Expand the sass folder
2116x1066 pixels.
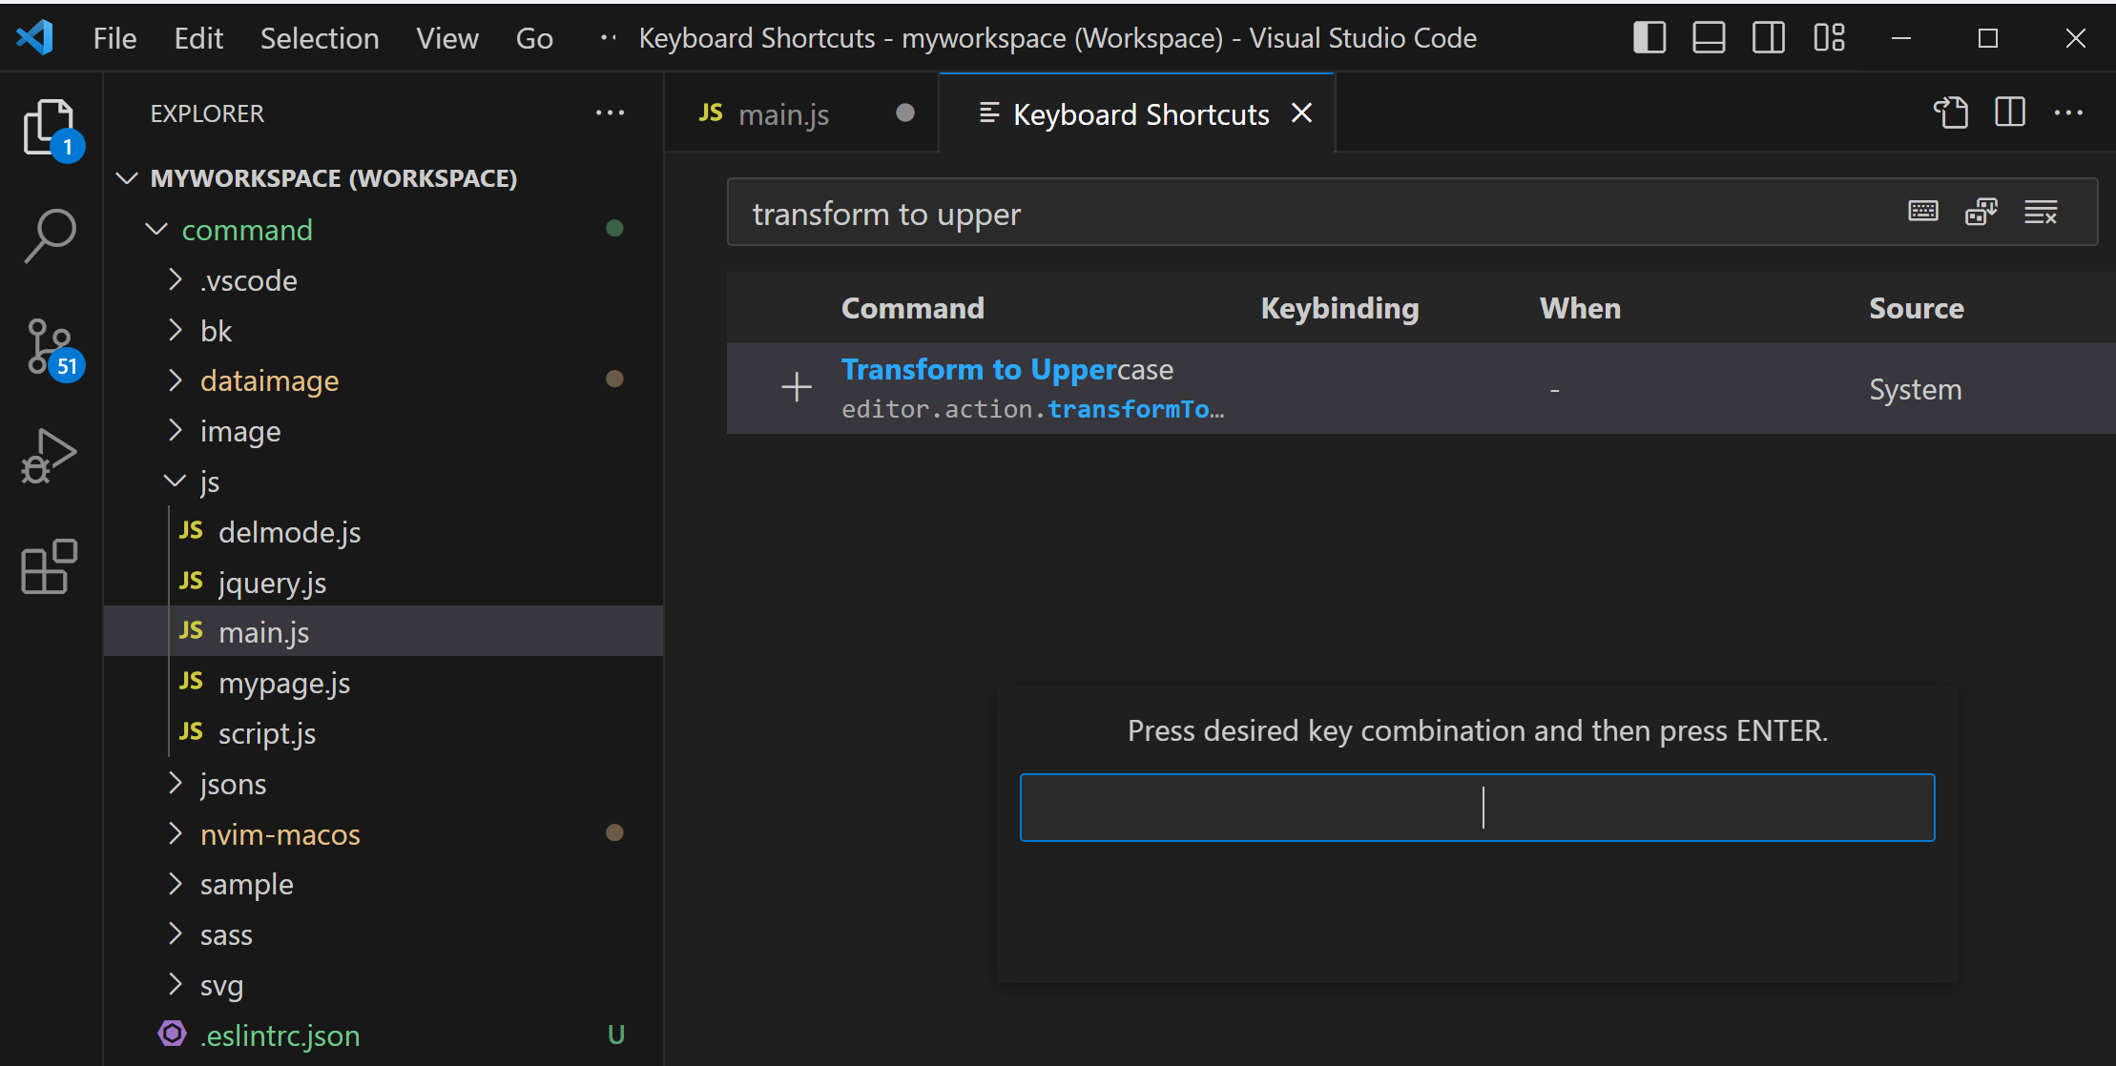176,934
